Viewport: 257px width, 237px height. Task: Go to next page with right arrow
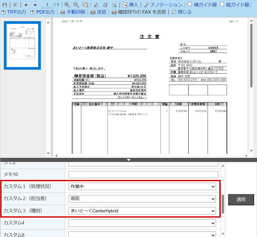[35, 5]
